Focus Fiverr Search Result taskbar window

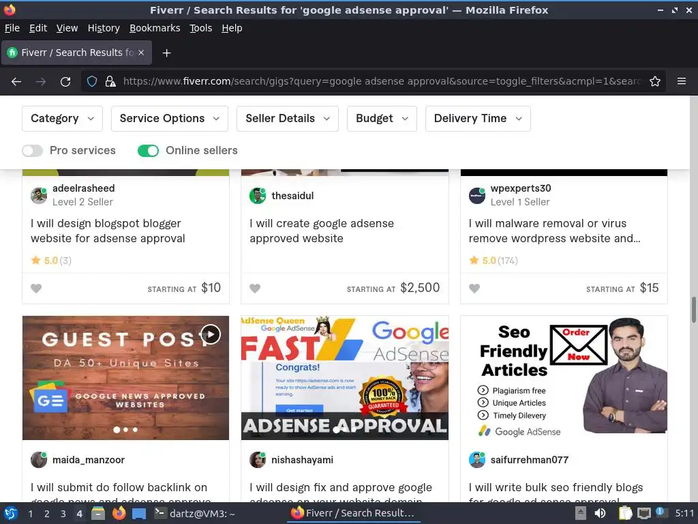pos(352,513)
